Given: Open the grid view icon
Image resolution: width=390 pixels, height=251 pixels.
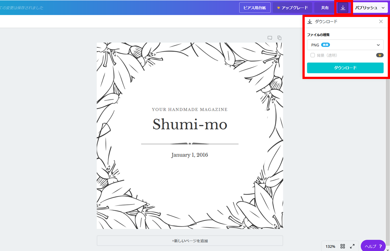Looking at the screenshot, I should tap(342, 246).
